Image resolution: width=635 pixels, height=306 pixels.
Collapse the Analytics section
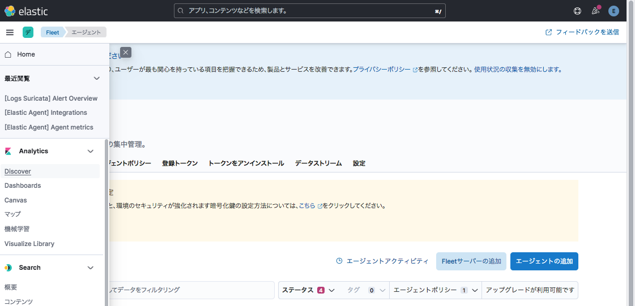(90, 151)
